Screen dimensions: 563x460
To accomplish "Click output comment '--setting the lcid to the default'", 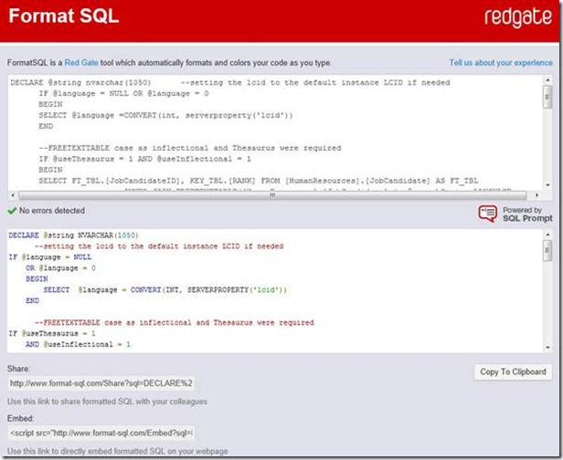I will click(159, 246).
